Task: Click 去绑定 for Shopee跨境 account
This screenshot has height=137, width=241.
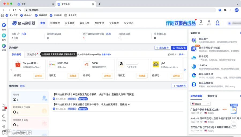Action: tap(39, 76)
